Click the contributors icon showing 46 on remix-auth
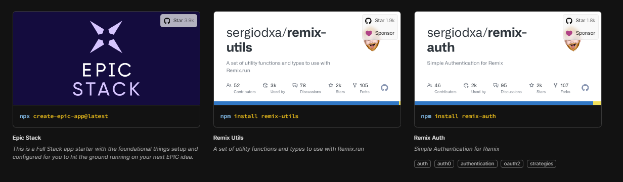The width and height of the screenshot is (623, 182). point(430,85)
